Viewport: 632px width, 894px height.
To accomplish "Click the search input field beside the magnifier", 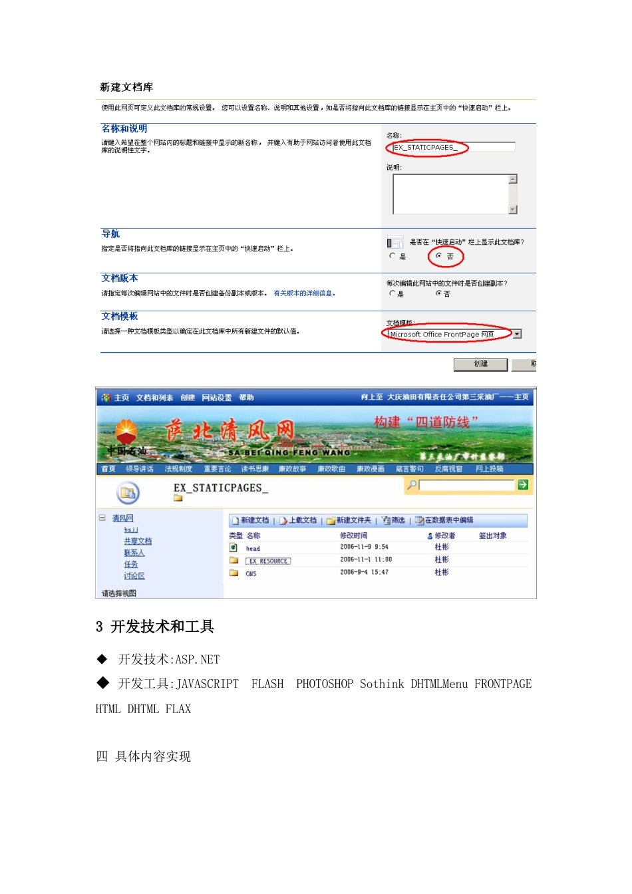I will 467,485.
